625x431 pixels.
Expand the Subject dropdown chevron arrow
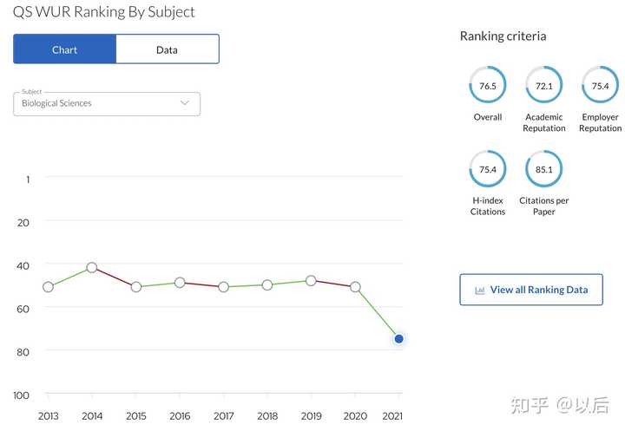click(184, 103)
